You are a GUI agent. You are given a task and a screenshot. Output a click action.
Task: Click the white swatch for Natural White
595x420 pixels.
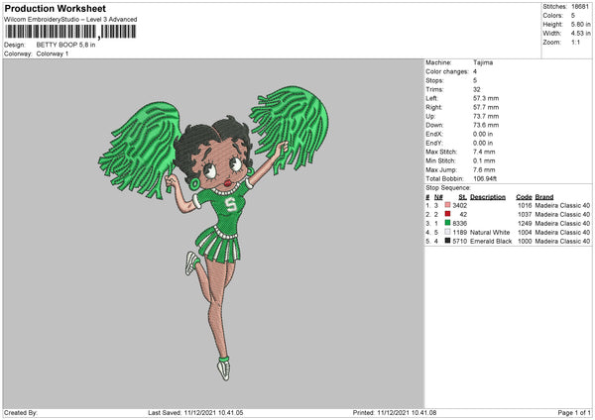point(447,232)
